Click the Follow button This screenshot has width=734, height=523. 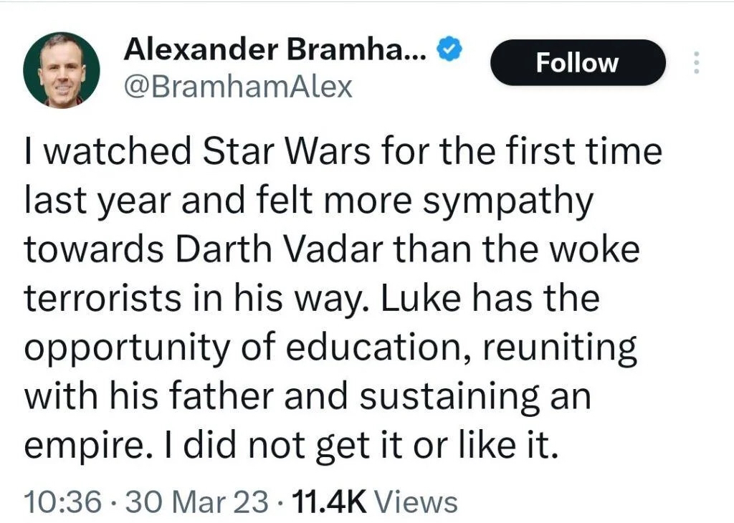click(577, 62)
